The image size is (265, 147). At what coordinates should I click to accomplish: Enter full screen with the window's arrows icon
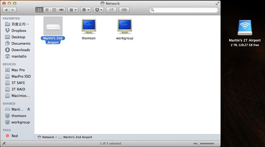tap(218, 3)
